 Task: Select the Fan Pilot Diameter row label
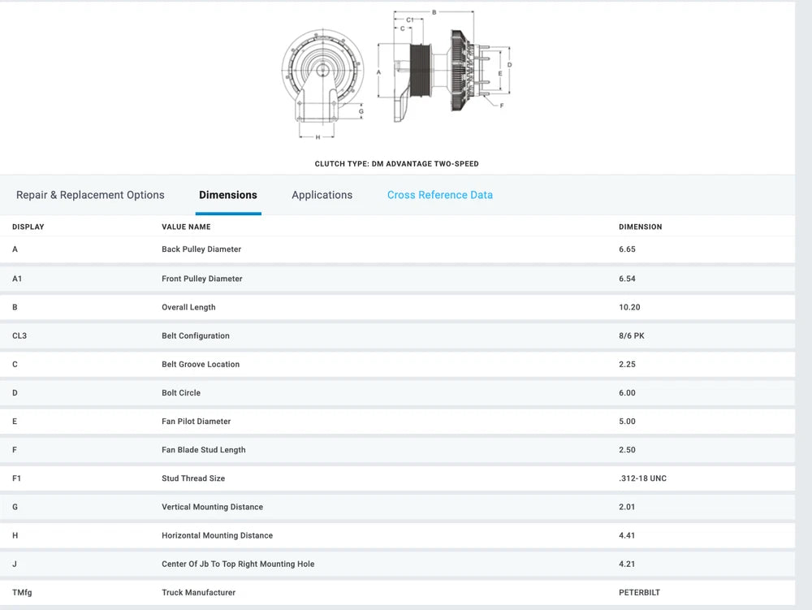[x=197, y=421]
